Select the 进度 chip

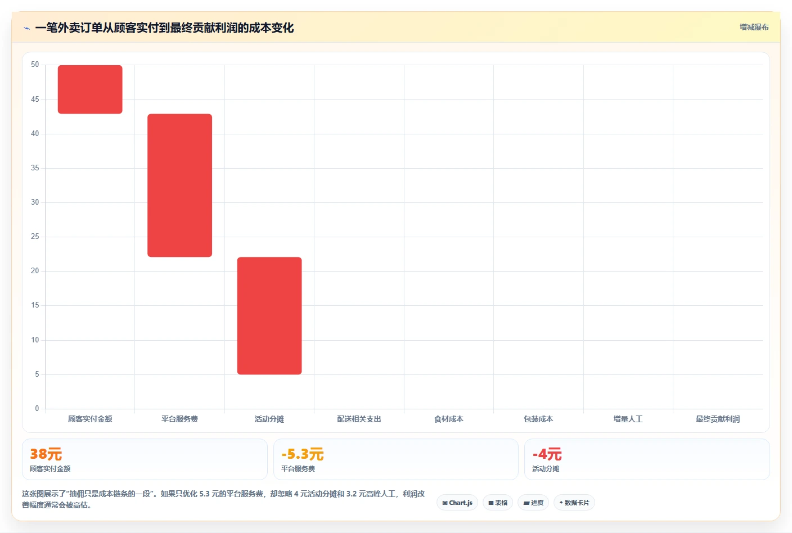pyautogui.click(x=533, y=503)
